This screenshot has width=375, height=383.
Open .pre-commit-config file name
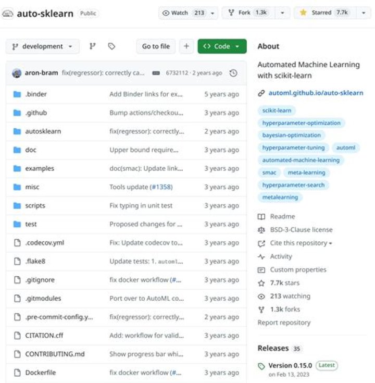click(59, 317)
